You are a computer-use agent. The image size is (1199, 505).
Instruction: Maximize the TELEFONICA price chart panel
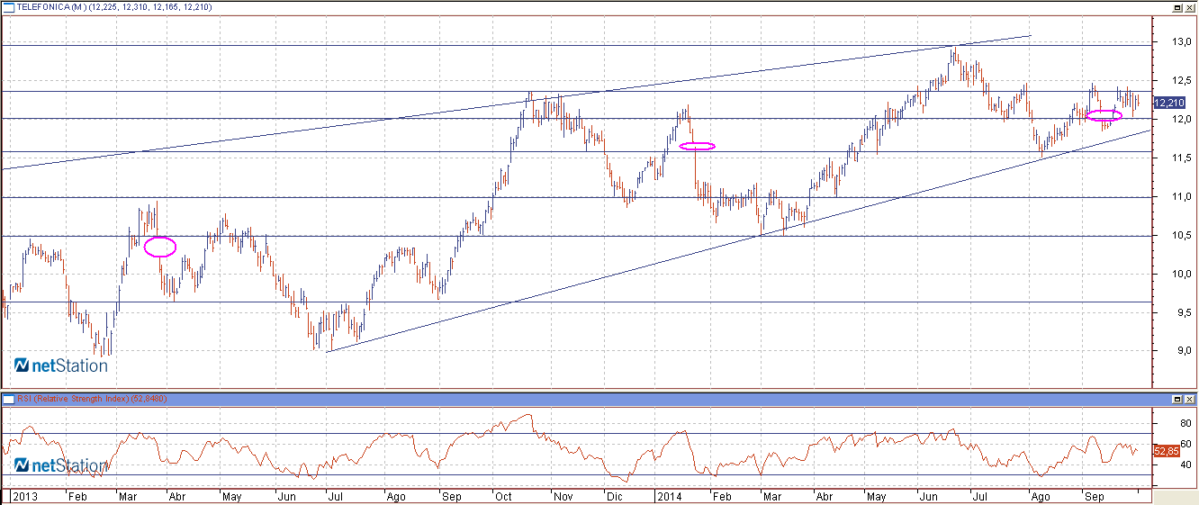[x=1177, y=7]
